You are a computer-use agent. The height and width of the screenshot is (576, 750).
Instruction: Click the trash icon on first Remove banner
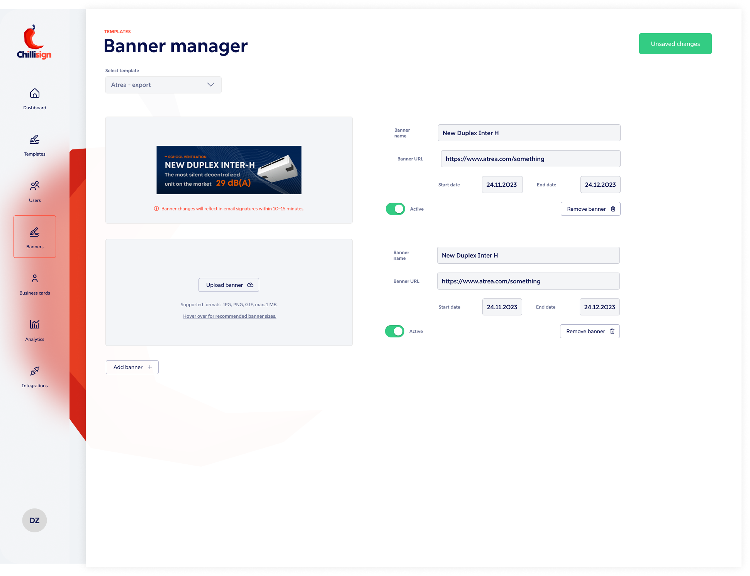(x=613, y=209)
